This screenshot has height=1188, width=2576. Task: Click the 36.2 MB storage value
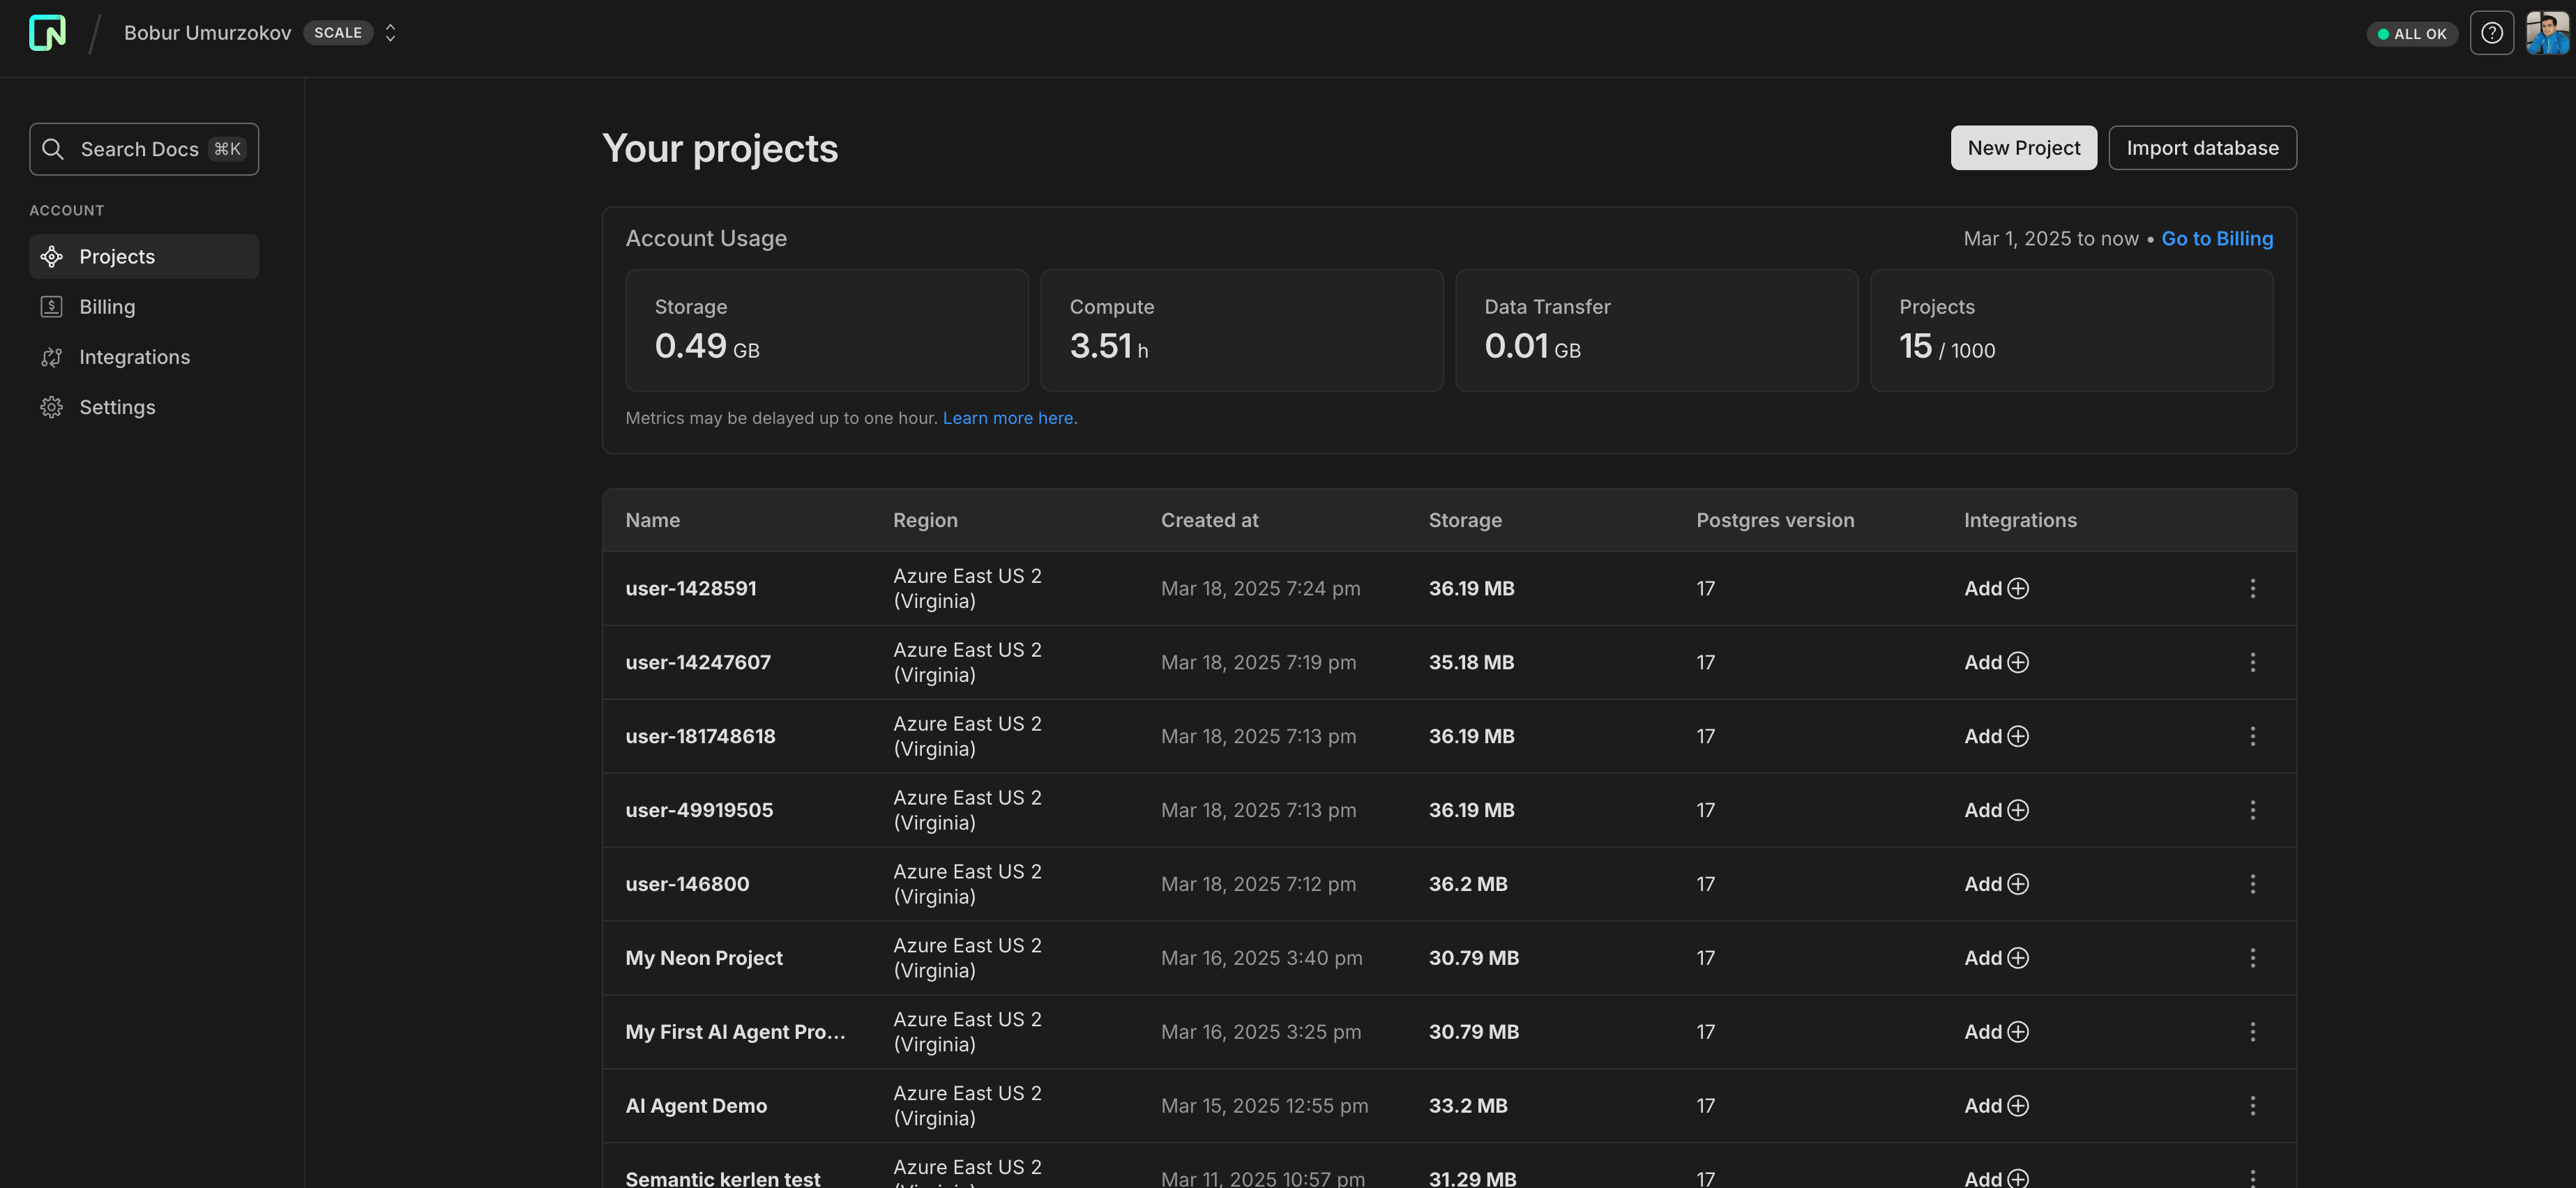(1468, 885)
